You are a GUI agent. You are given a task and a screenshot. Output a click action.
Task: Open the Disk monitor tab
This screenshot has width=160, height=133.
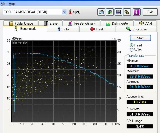tap(117, 23)
